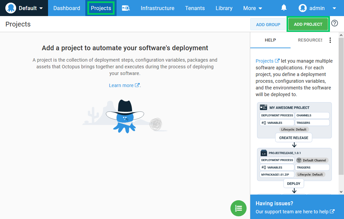The image size is (344, 219).
Task: Click 'MY AWESOME PROJECT' diagram title
Action: (x=289, y=107)
